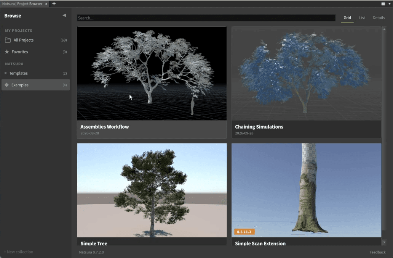
Task: Create a new collection via New collection link
Action: point(19,252)
